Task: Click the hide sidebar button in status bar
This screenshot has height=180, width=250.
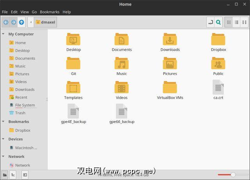Action: [25, 175]
